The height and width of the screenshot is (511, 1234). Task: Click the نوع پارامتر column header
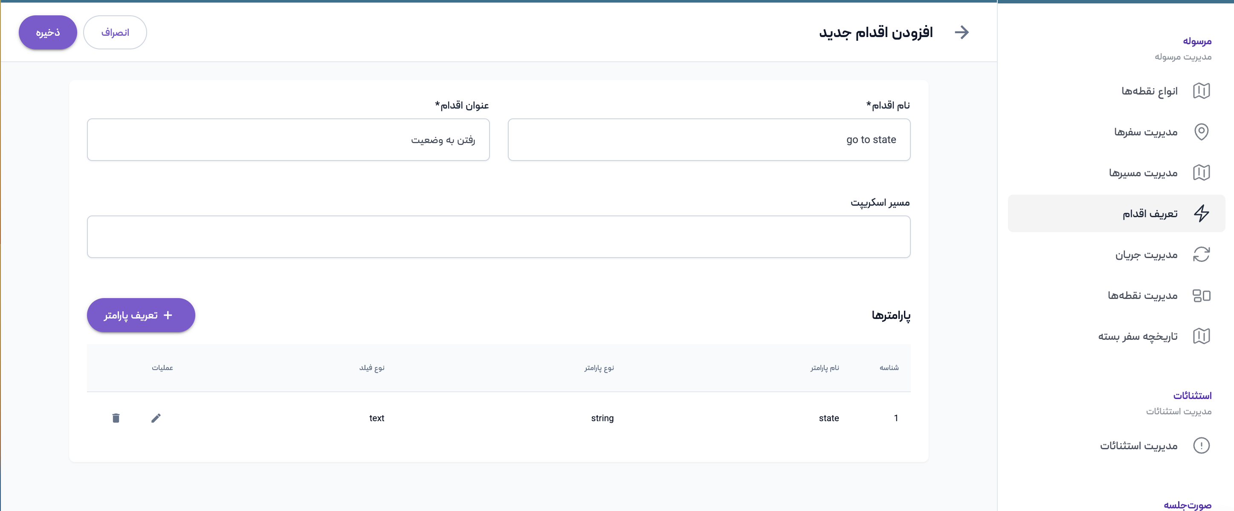point(599,368)
